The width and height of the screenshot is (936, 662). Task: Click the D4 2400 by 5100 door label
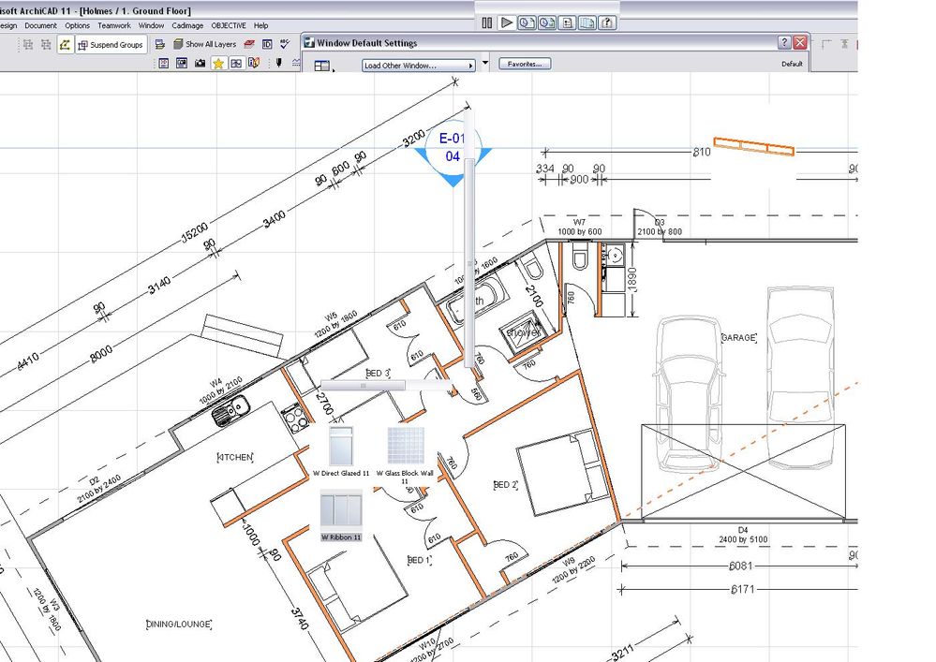point(743,535)
